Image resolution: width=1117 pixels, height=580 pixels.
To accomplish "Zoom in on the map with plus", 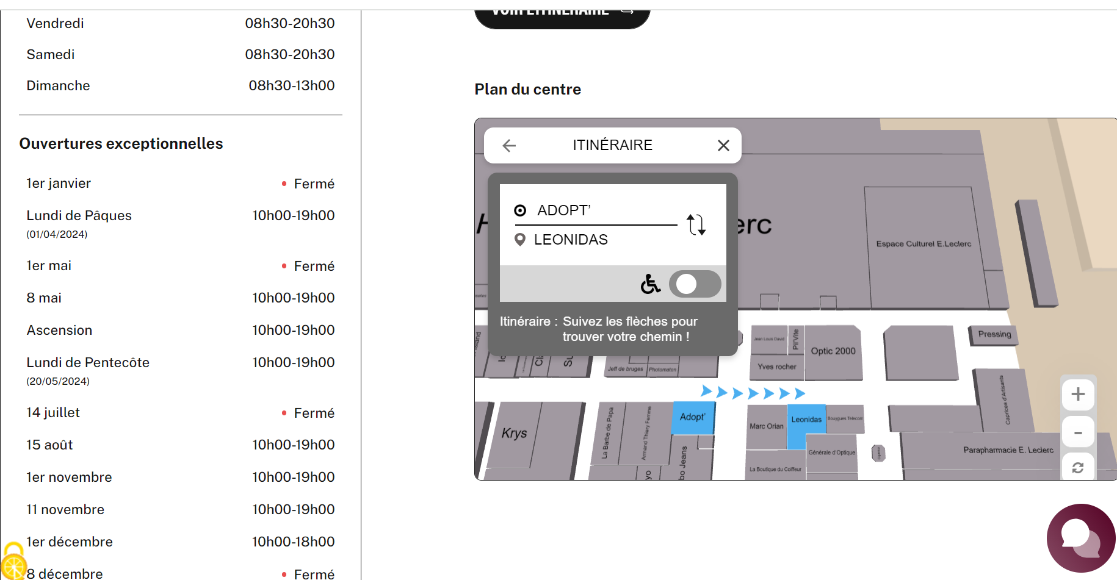I will tap(1077, 395).
